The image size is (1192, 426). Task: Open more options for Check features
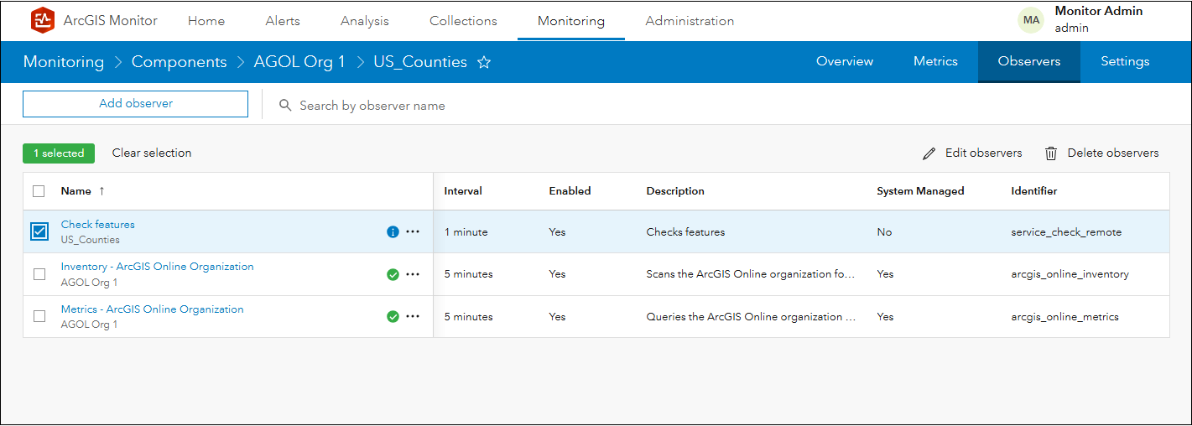pyautogui.click(x=413, y=232)
